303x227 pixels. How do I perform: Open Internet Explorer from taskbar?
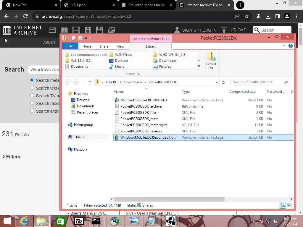pyautogui.click(x=24, y=221)
